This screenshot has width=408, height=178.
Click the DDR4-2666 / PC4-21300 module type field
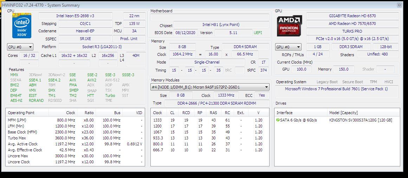click(216, 103)
